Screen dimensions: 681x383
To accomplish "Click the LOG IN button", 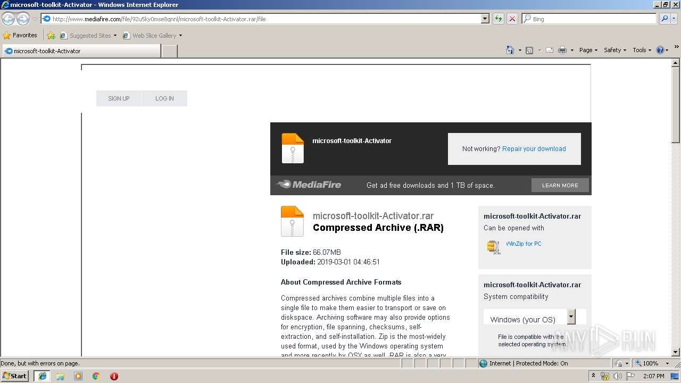I will point(164,98).
